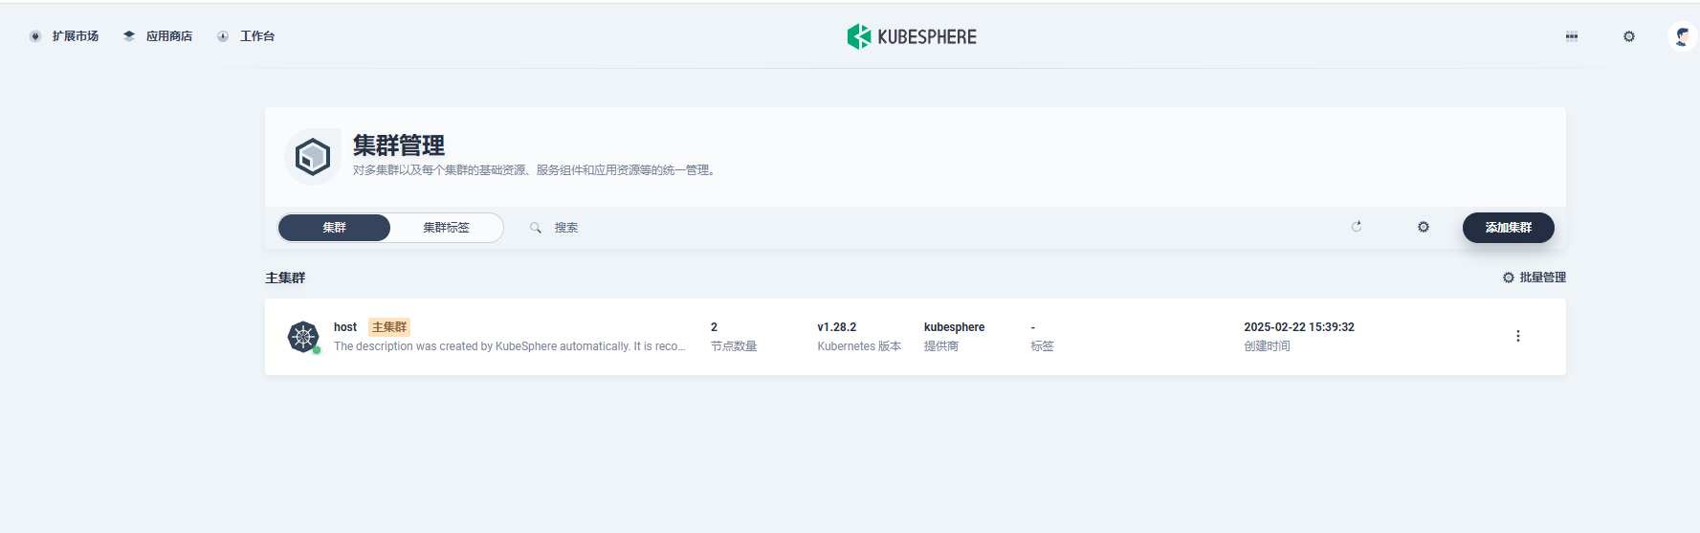Image resolution: width=1700 pixels, height=533 pixels.
Task: Click the creation time 2025-02-22 15:39:32
Action: (x=1299, y=327)
